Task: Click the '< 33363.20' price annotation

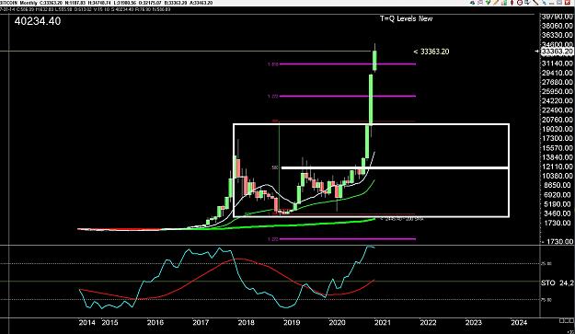Action: click(x=431, y=52)
